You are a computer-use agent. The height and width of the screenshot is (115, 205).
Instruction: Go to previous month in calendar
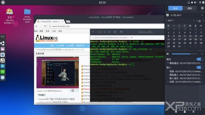[x=194, y=21]
